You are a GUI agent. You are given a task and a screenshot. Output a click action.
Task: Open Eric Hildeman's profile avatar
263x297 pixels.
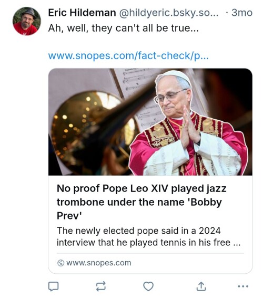point(27,21)
